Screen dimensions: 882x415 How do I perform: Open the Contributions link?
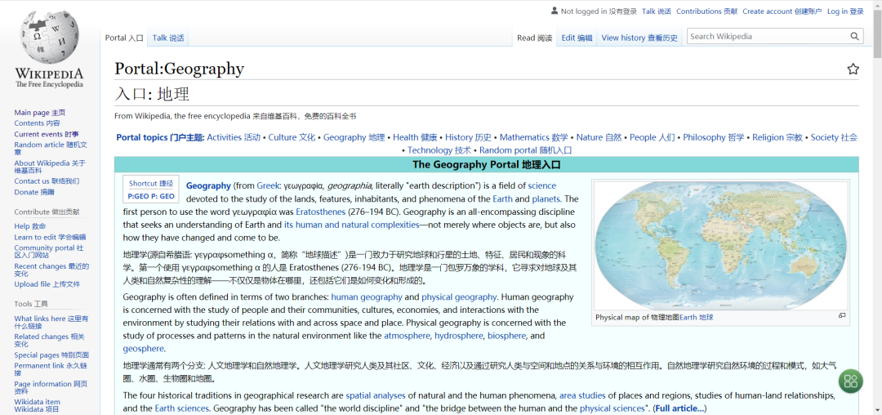[706, 11]
